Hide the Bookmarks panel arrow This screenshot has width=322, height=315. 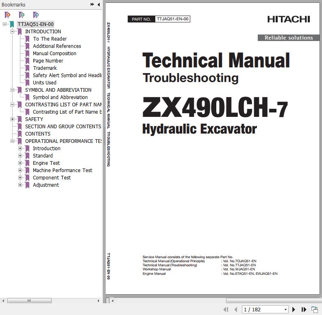point(99,4)
